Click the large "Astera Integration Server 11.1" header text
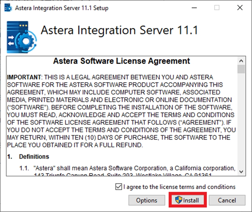Image resolution: width=252 pixels, height=212 pixels. coord(120,30)
